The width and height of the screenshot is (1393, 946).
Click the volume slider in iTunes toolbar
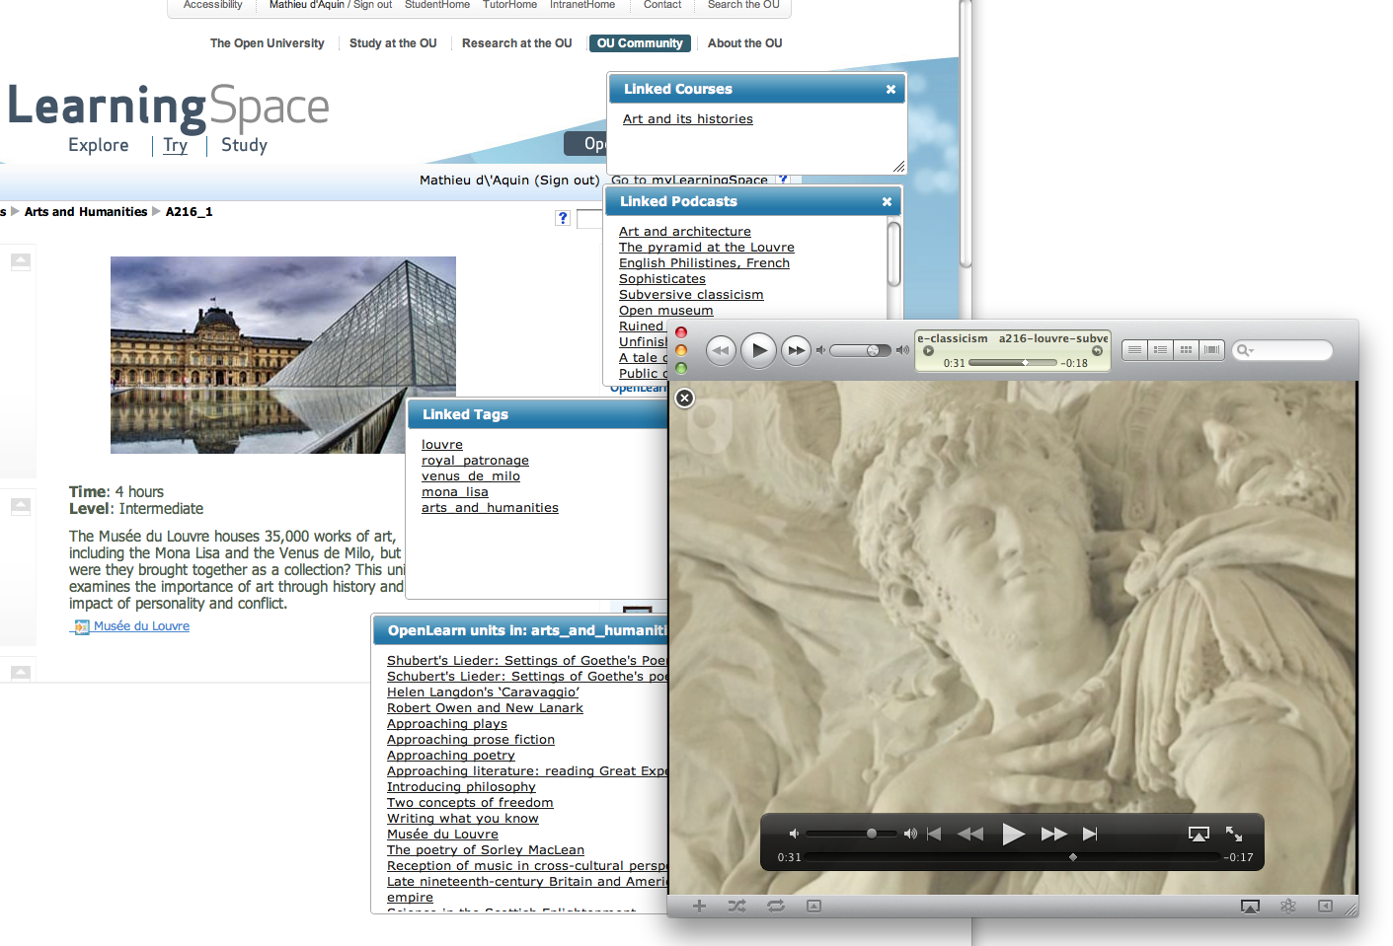coord(860,350)
